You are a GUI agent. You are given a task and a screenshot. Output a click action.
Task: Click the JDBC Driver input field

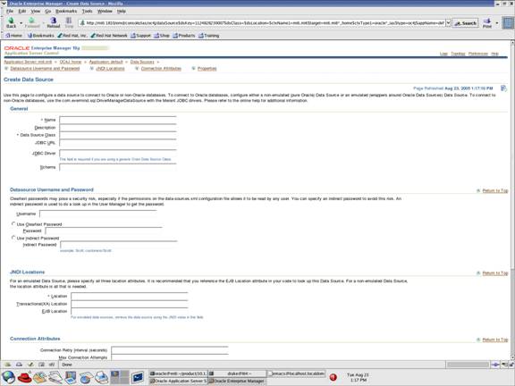[x=118, y=154]
